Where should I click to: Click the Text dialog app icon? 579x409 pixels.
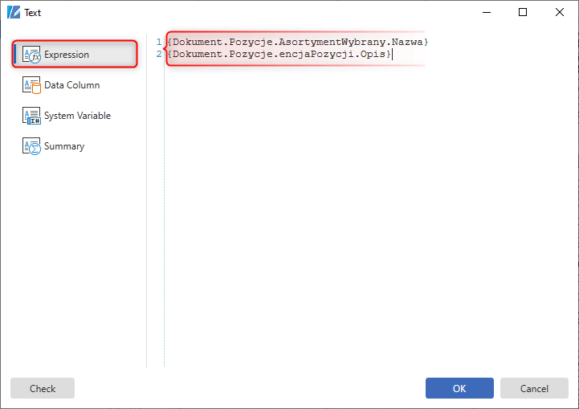(x=14, y=12)
